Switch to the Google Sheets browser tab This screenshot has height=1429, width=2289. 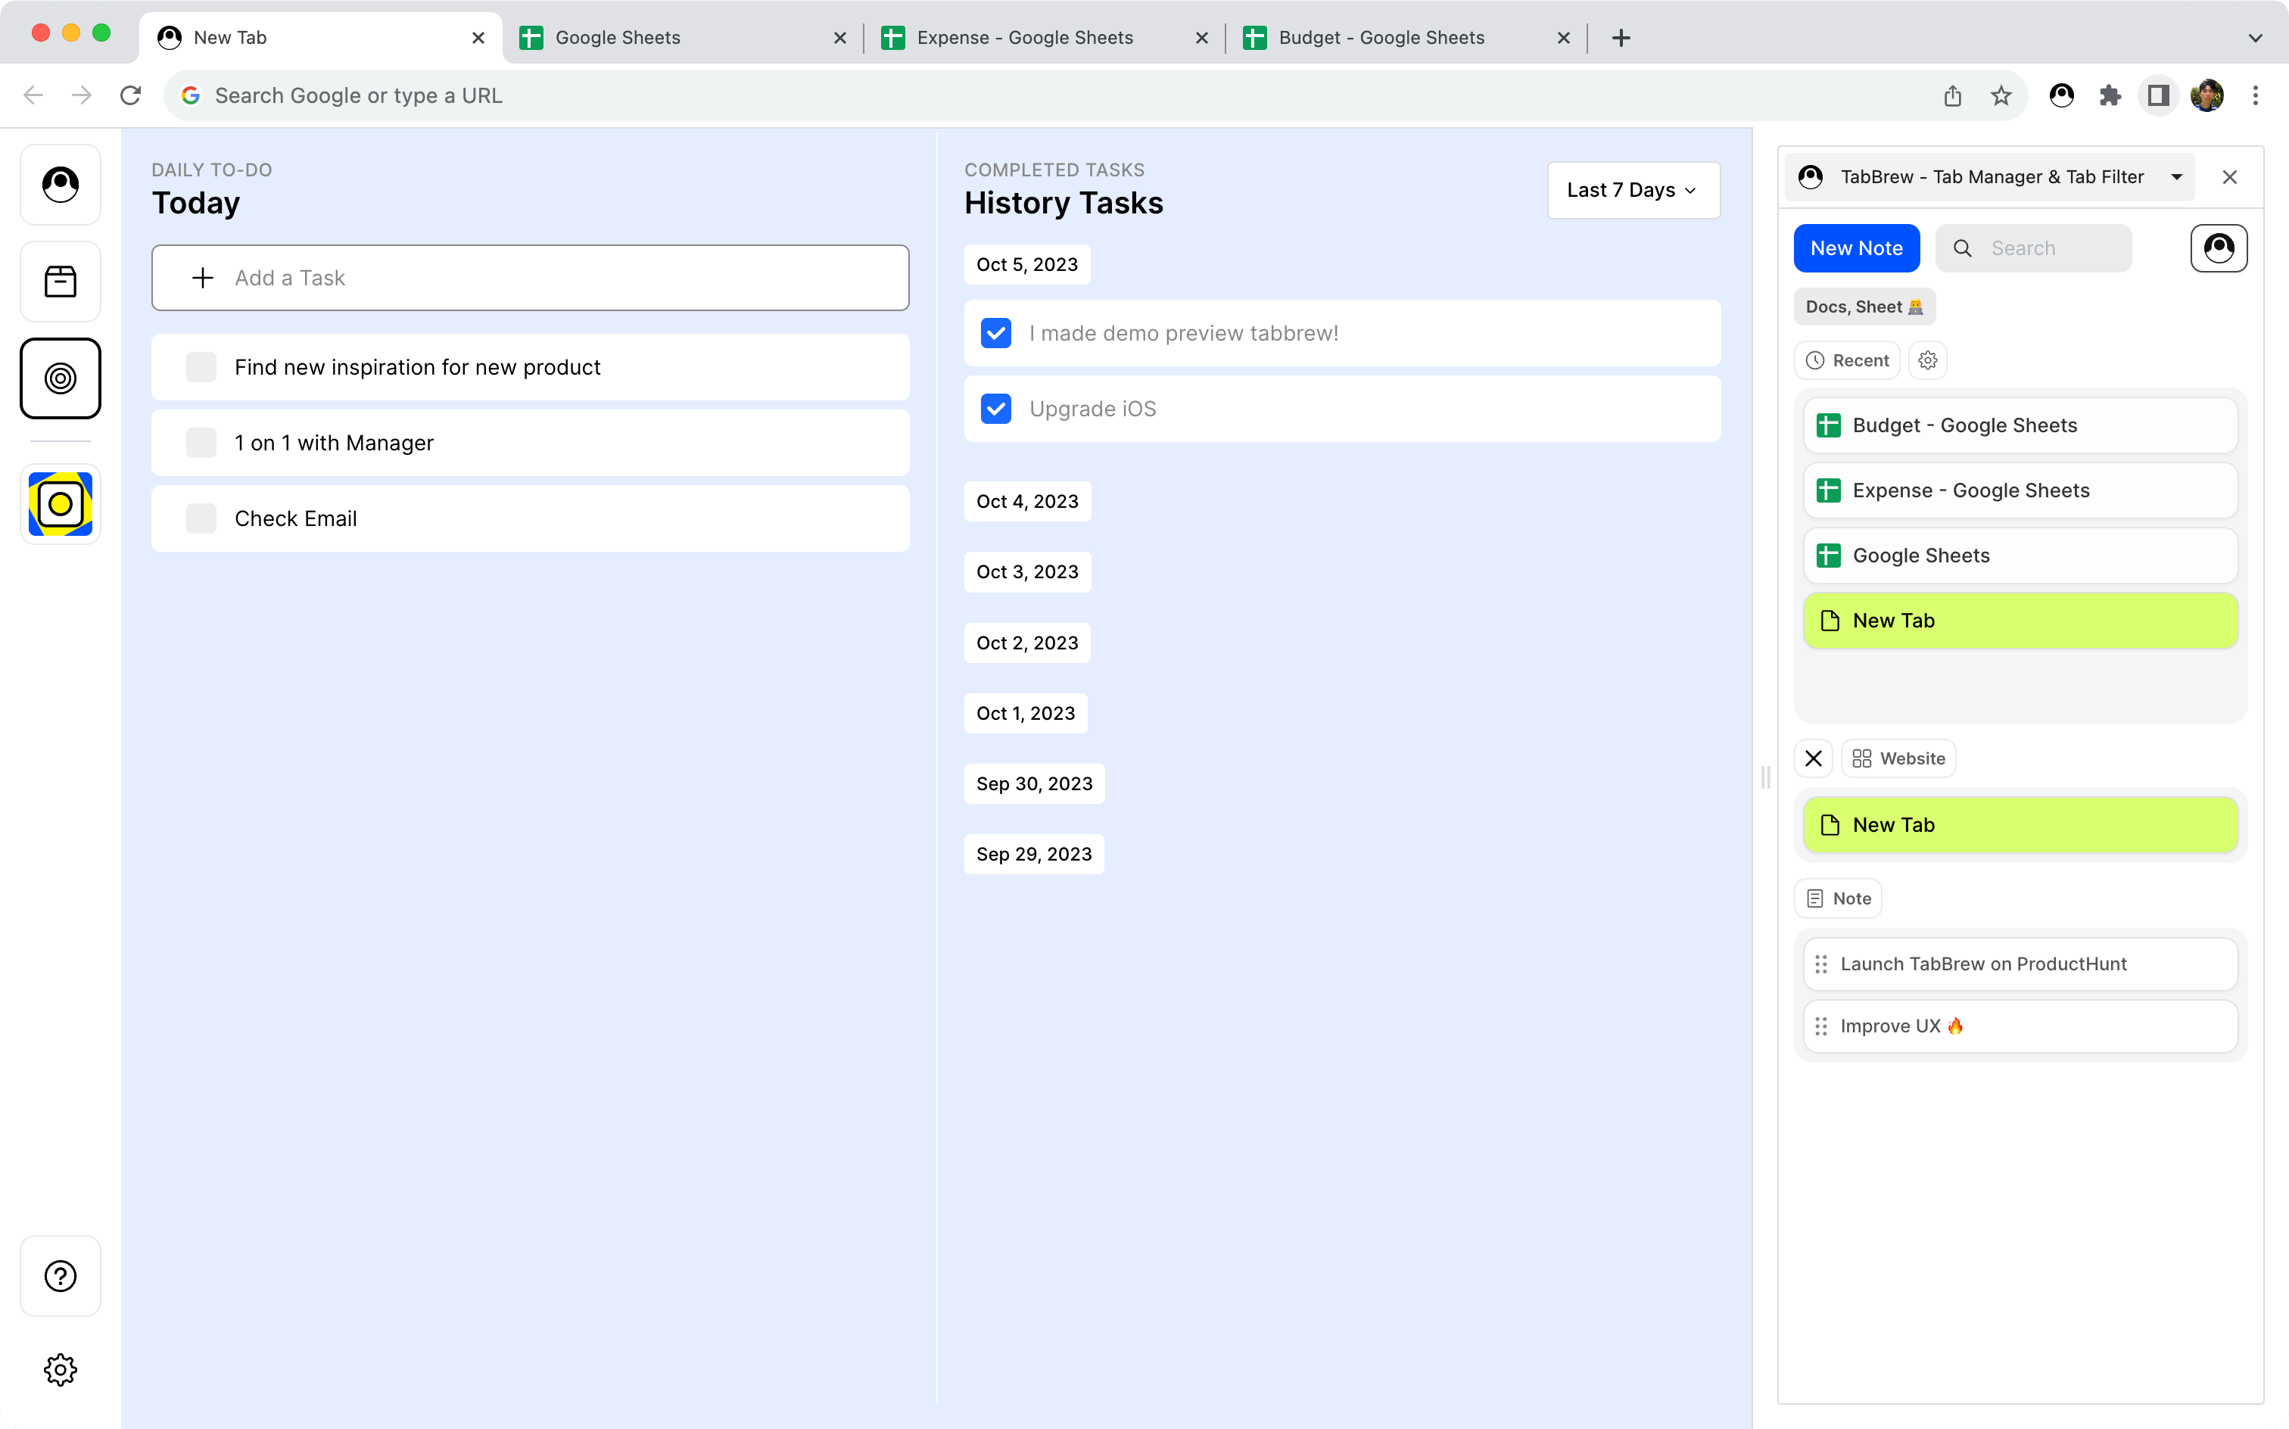click(682, 38)
